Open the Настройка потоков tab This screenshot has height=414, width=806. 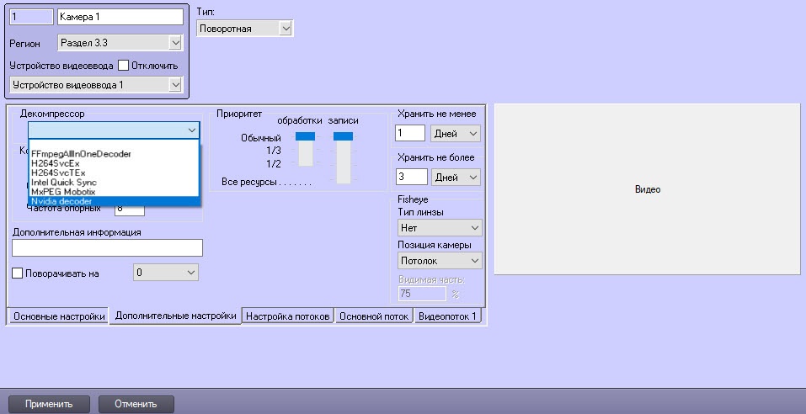pyautogui.click(x=288, y=316)
